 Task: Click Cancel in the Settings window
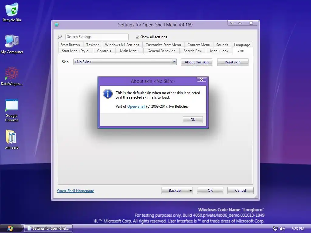241,191
